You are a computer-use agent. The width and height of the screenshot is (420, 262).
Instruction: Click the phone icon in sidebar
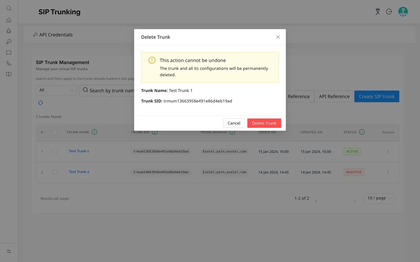click(9, 63)
